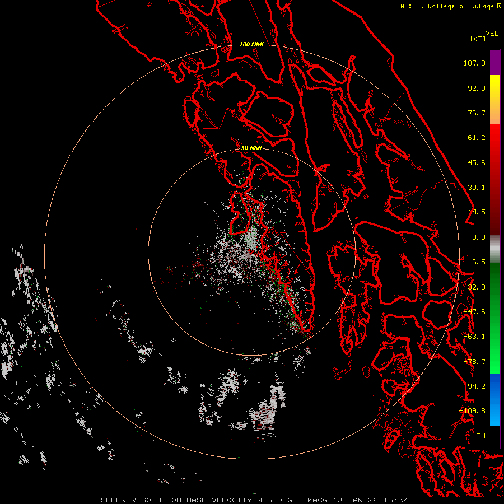The width and height of the screenshot is (504, 504).
Task: Click the 45.6 velocity scale value
Action: [x=477, y=162]
